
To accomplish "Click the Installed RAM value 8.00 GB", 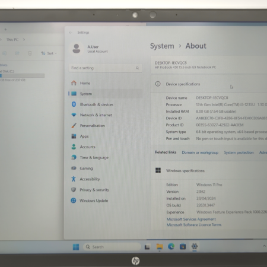I will click(x=216, y=112).
